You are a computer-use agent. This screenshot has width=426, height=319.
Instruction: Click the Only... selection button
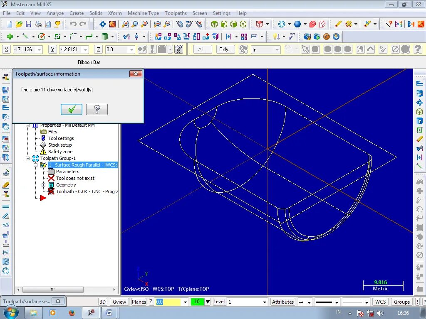(225, 49)
